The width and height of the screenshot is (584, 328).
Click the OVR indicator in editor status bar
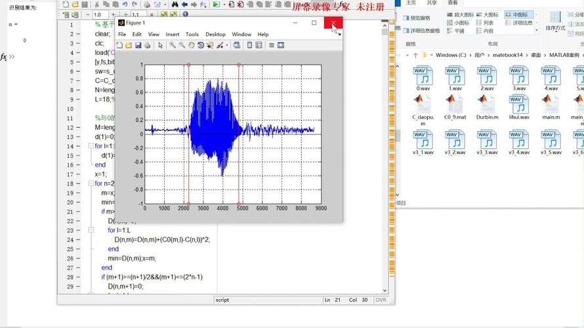[x=381, y=300]
